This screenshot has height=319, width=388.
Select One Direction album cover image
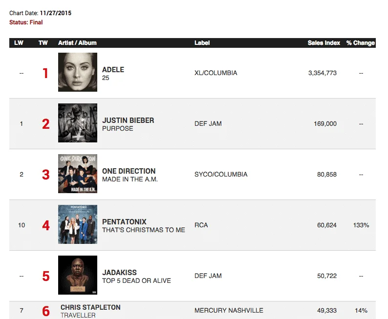click(77, 174)
